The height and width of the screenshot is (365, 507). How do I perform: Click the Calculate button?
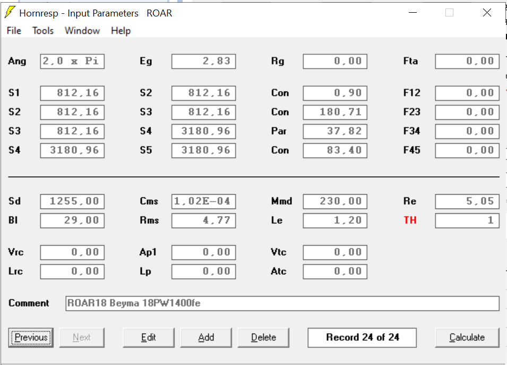[467, 337]
